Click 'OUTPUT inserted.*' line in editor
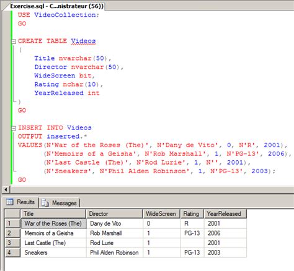The image size is (294, 271). tap(52, 136)
